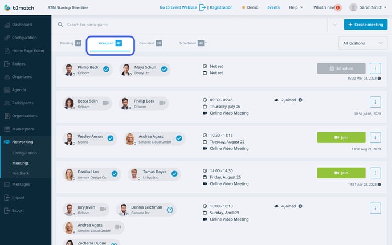Viewport: 392px width, 245px height.
Task: Open options menu for Becca Selin meeting
Action: (375, 102)
